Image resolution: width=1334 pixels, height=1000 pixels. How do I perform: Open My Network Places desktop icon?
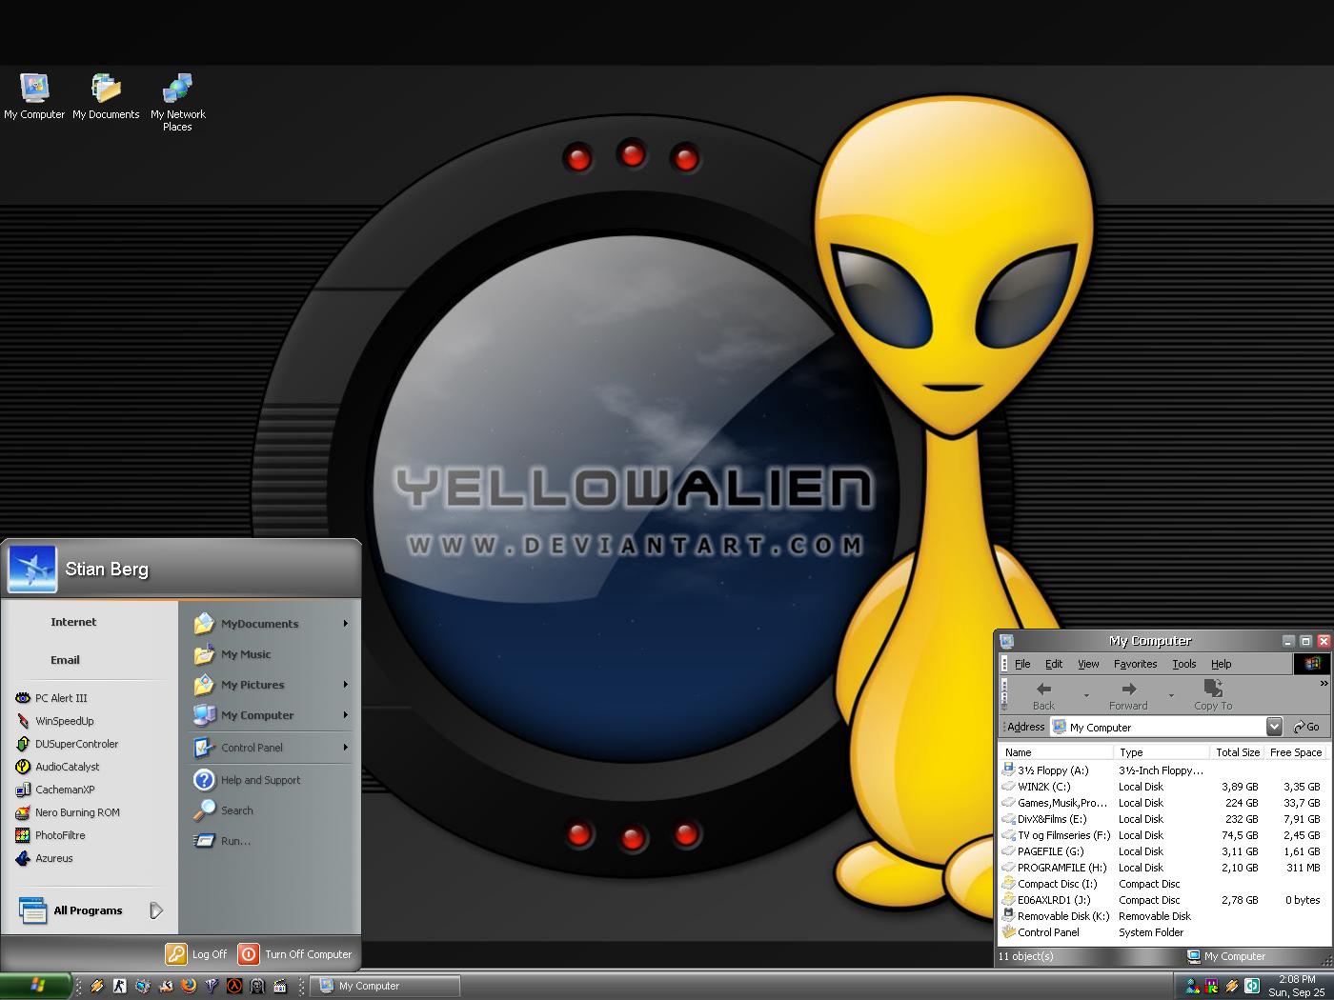(x=177, y=102)
